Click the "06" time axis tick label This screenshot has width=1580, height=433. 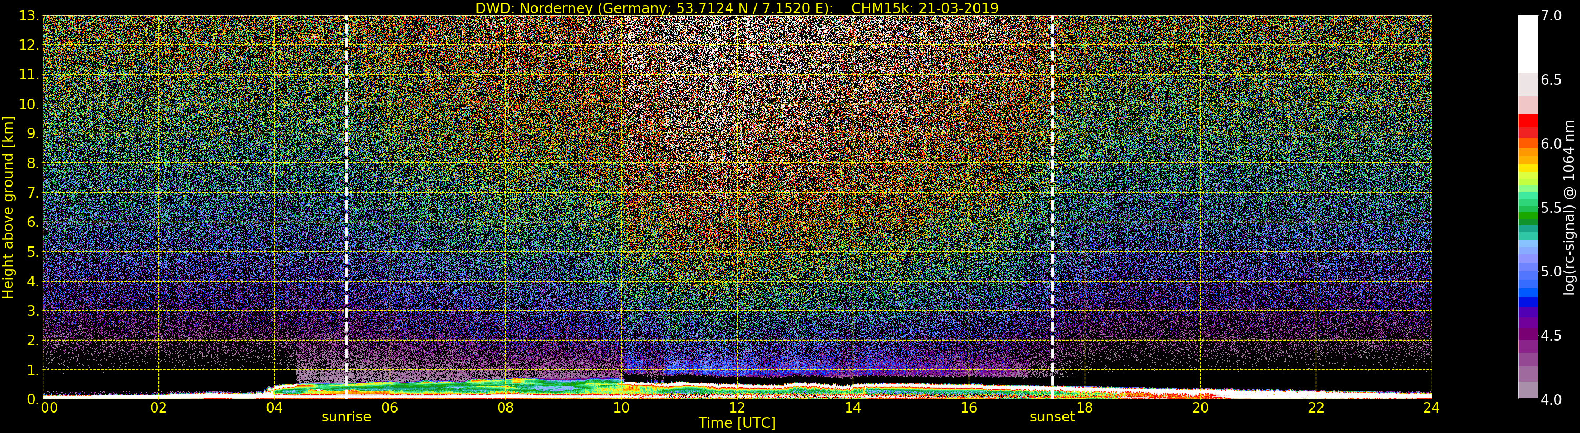click(x=390, y=408)
